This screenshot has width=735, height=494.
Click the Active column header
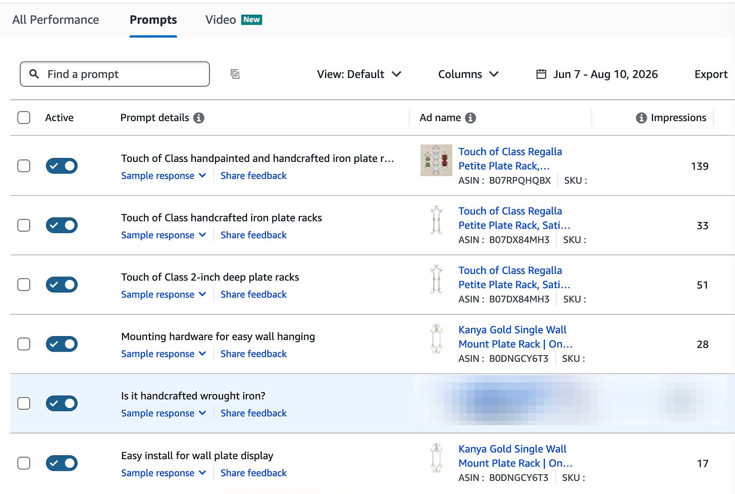click(x=59, y=118)
